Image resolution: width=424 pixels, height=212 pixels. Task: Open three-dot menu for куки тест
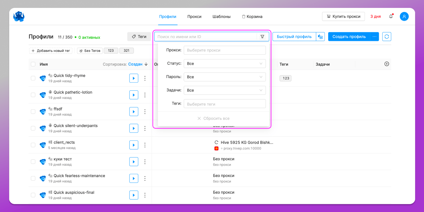click(145, 161)
